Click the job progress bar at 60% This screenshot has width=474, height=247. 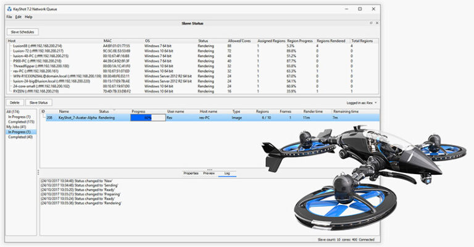[x=148, y=118]
